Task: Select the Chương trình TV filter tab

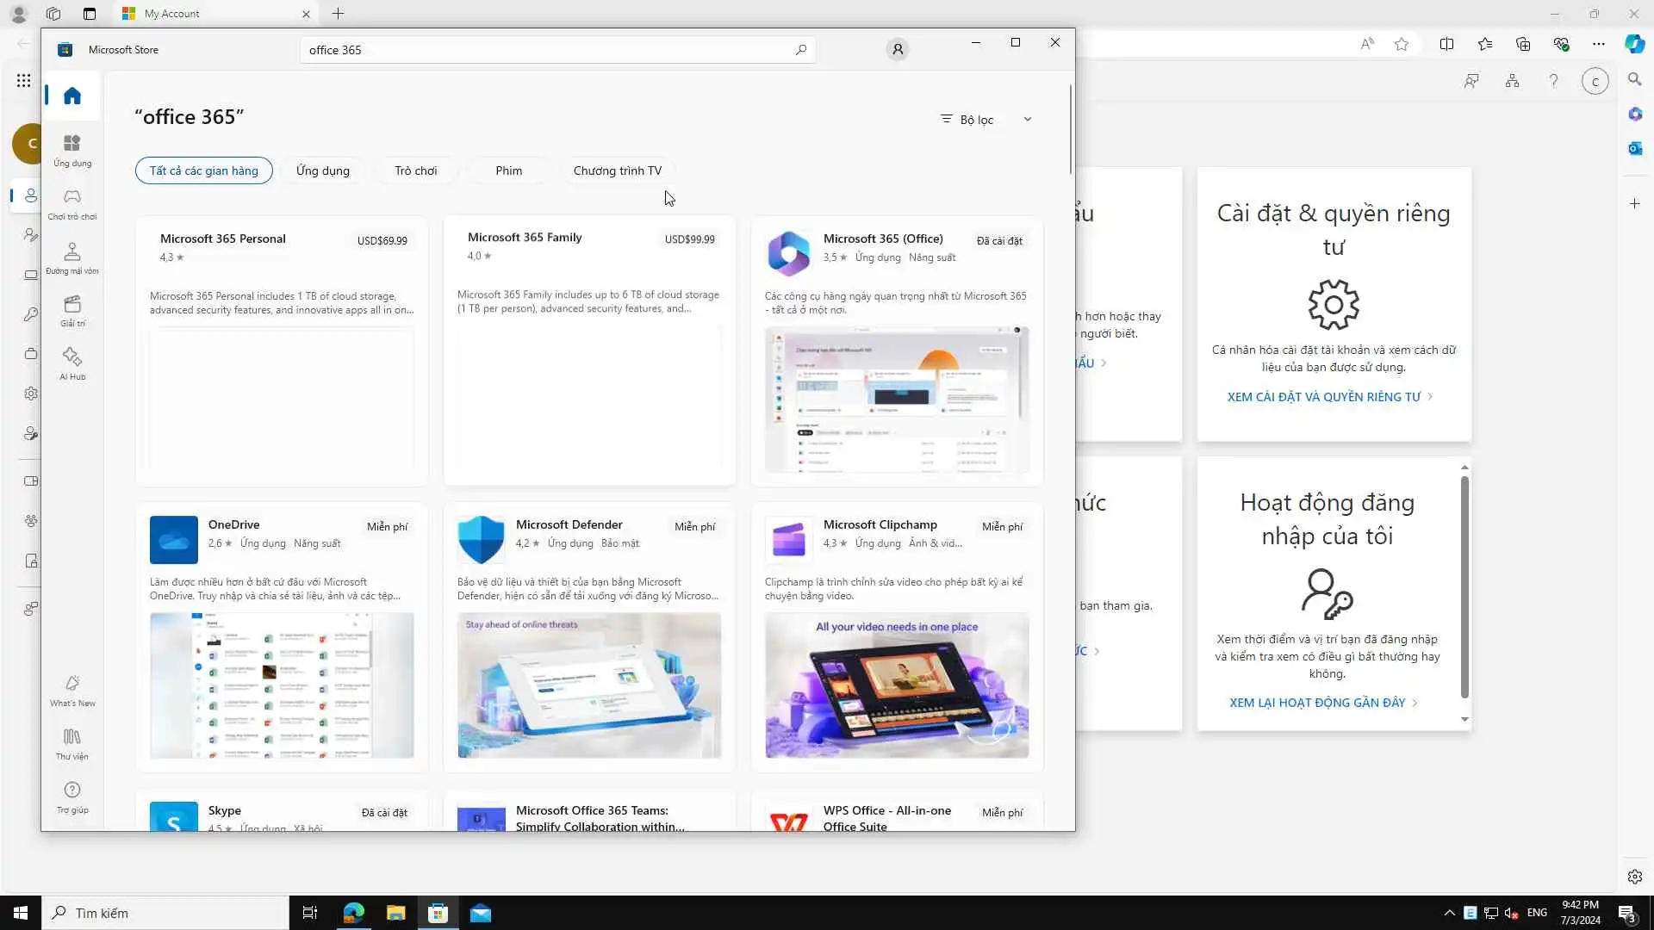Action: (x=617, y=170)
